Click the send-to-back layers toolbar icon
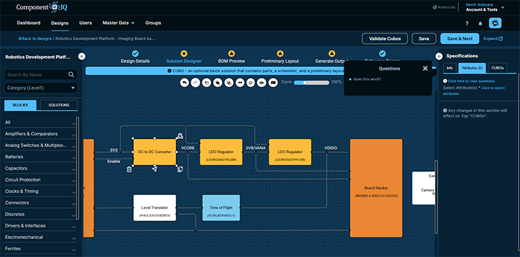 point(229,83)
